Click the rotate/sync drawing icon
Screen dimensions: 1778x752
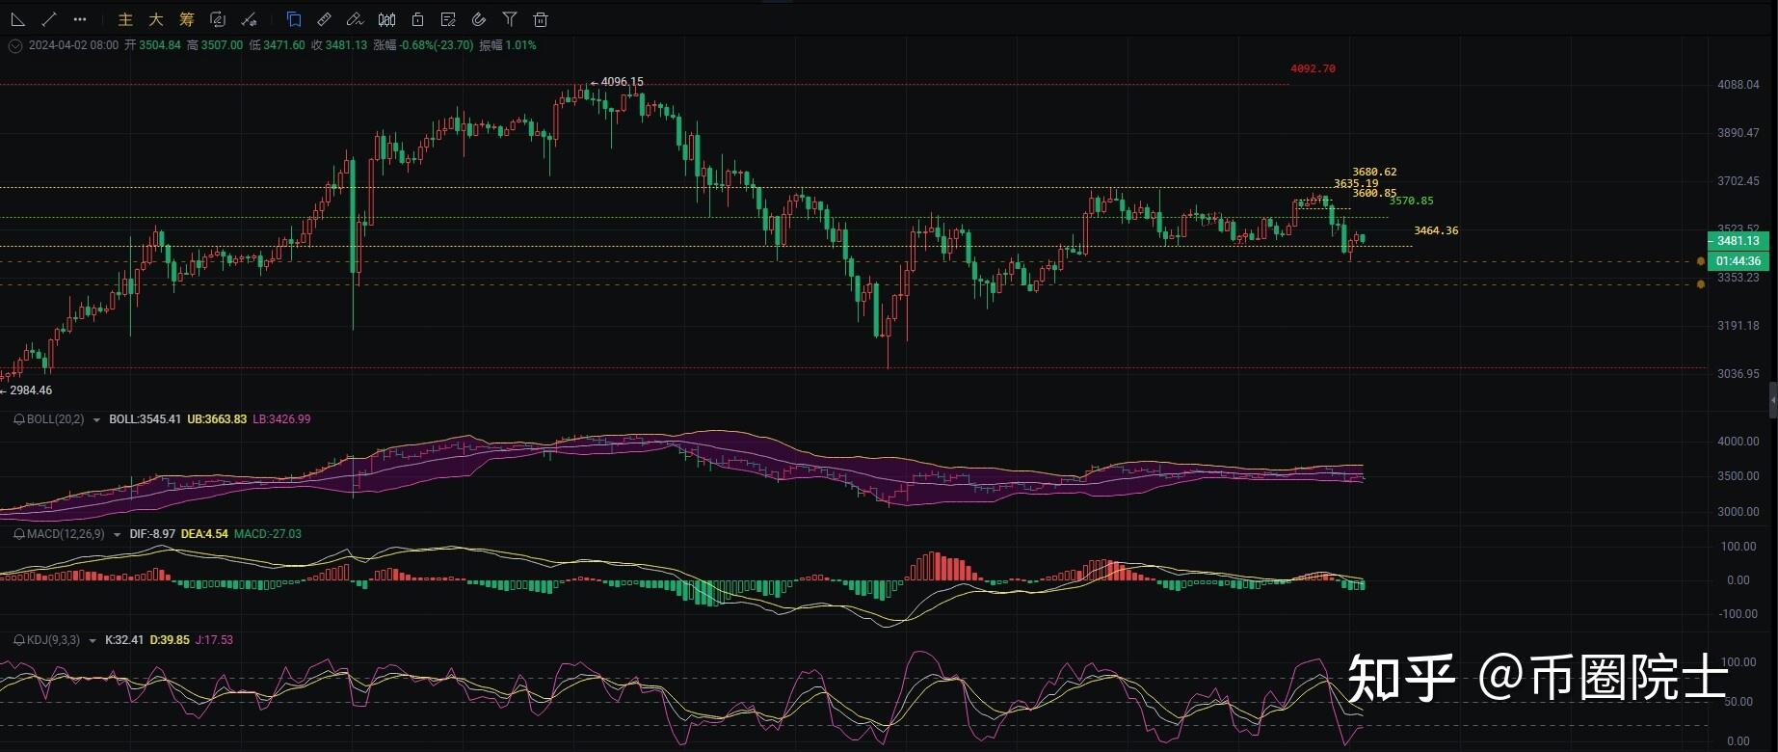(218, 19)
